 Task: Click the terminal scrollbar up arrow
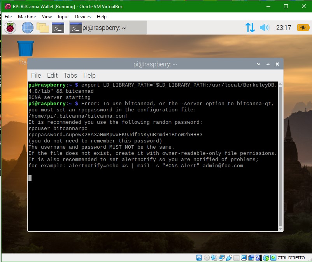tap(280, 84)
